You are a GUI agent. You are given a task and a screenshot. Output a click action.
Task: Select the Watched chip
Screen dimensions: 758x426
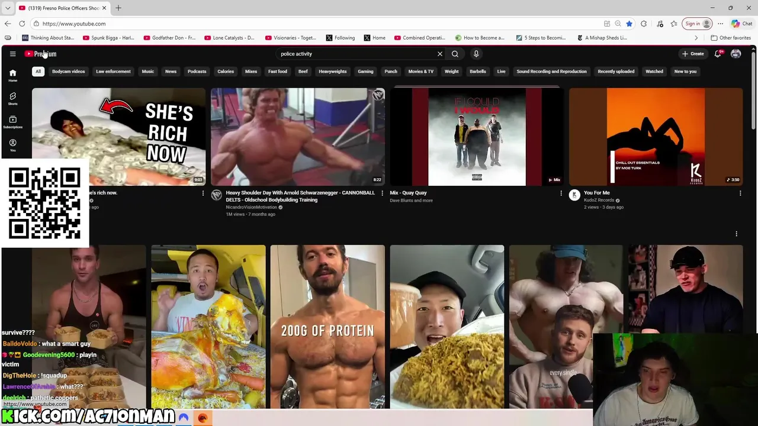tap(654, 72)
